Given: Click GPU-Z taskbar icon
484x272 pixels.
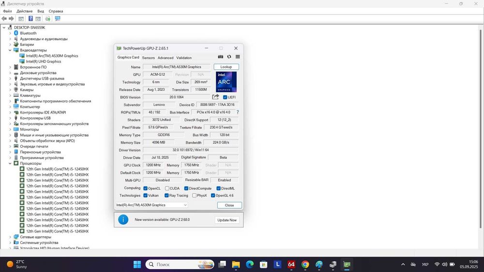Looking at the screenshot, I should coord(347,264).
